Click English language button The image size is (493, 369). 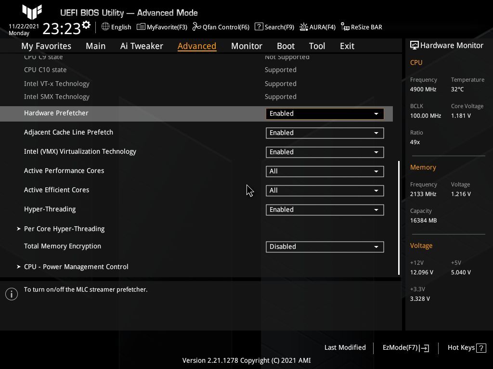[121, 27]
